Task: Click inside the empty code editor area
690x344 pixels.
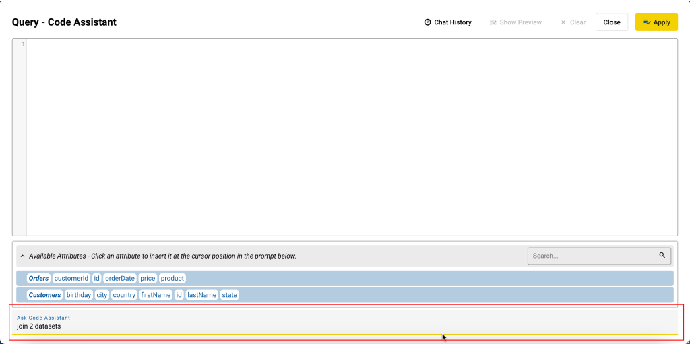Action: (350, 135)
